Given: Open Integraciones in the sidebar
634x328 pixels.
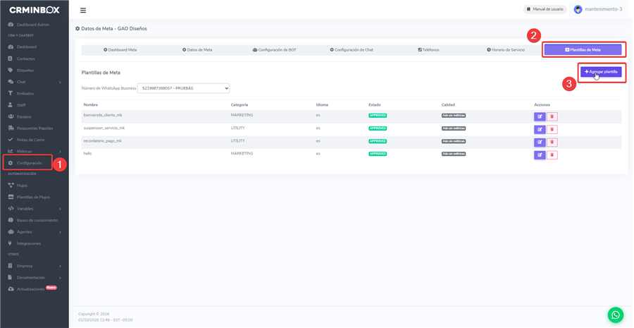Looking at the screenshot, I should point(24,243).
